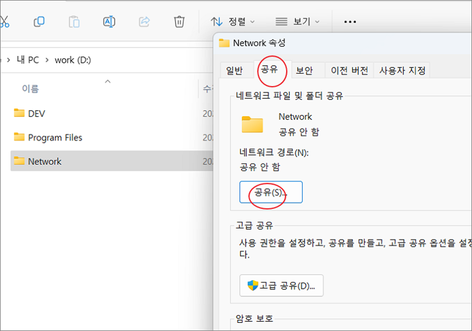This screenshot has width=472, height=331.
Task: Click the 공유(S)... button
Action: 271,192
